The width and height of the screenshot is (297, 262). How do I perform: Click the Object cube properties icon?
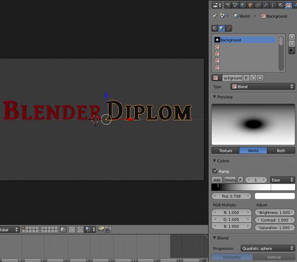pos(251,5)
